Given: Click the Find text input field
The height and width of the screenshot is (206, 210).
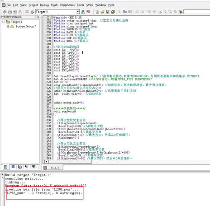Looking at the screenshot, I should pyautogui.click(x=196, y=12).
